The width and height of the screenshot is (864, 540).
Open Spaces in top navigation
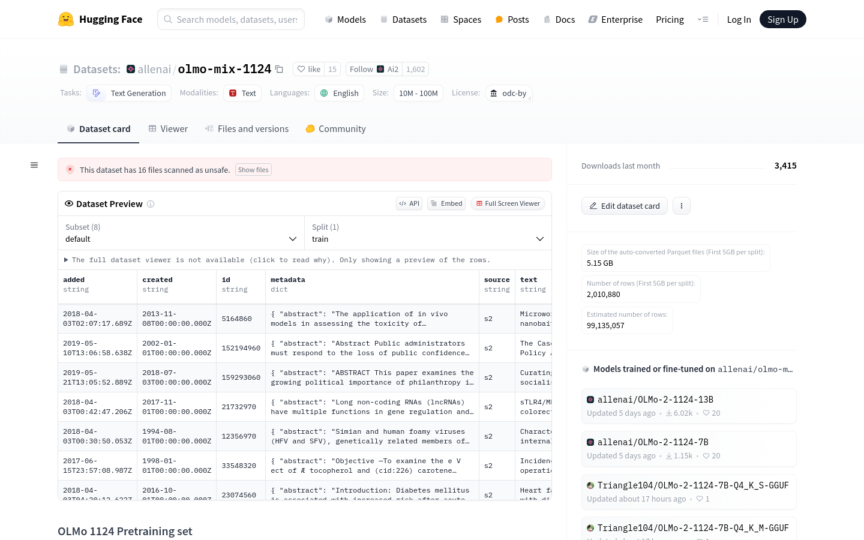461,19
